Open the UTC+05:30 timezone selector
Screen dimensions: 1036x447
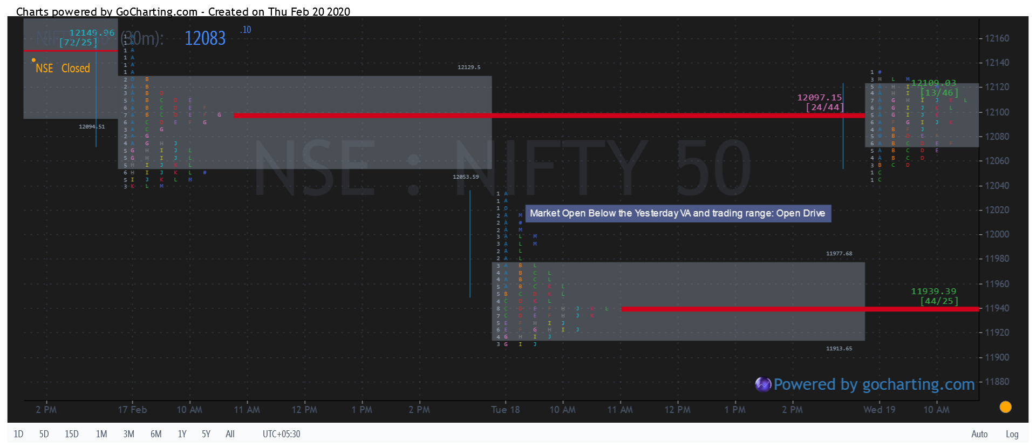click(281, 434)
